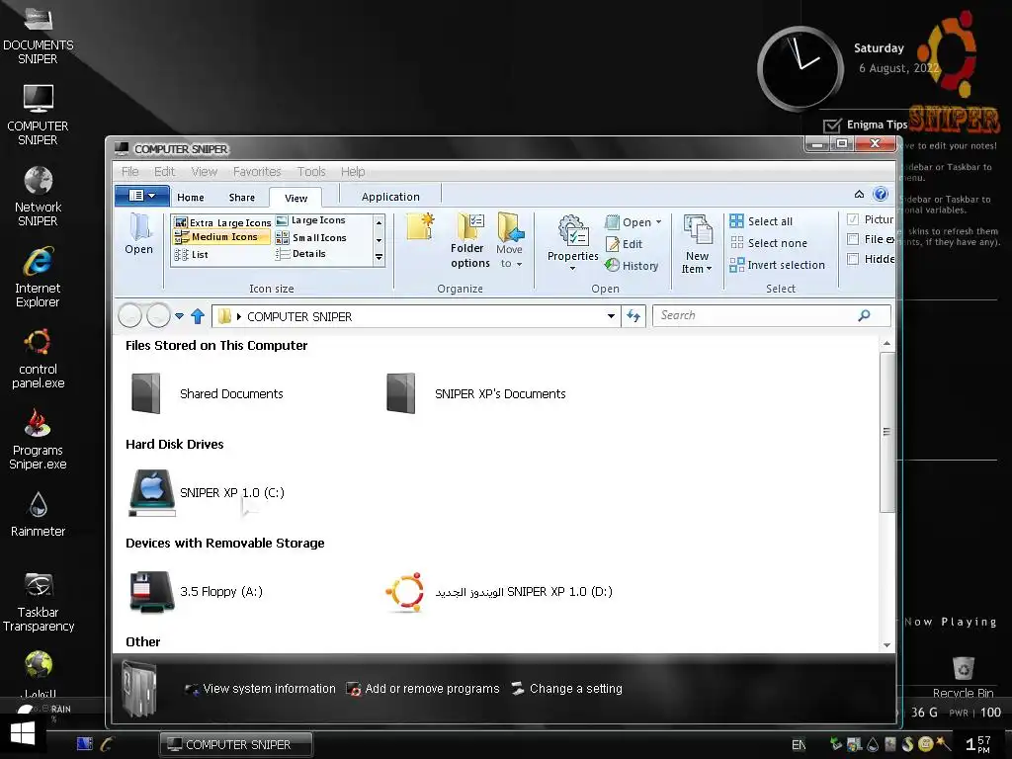Select SNIPER XP's Documents folder

(475, 393)
